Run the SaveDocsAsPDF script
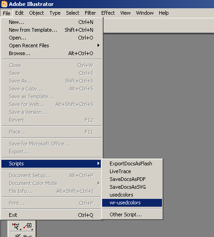This screenshot has height=237, width=214. (132, 179)
